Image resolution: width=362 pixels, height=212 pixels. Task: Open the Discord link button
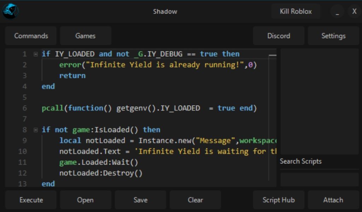point(279,36)
